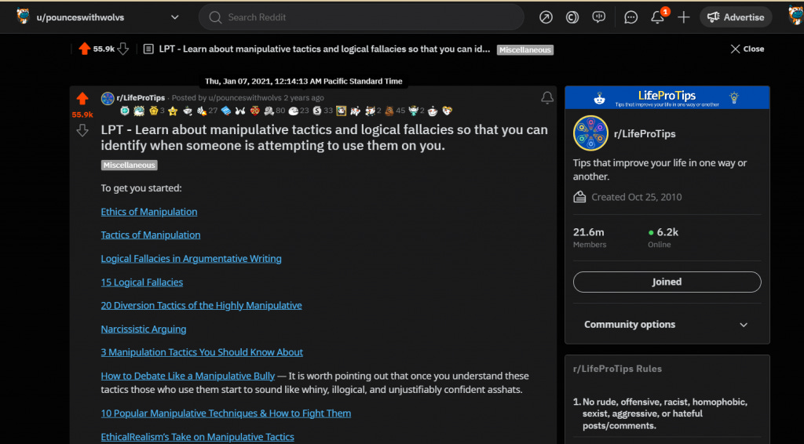Viewport: 804px width, 444px height.
Task: Click into the Search Reddit field
Action: pyautogui.click(x=361, y=17)
